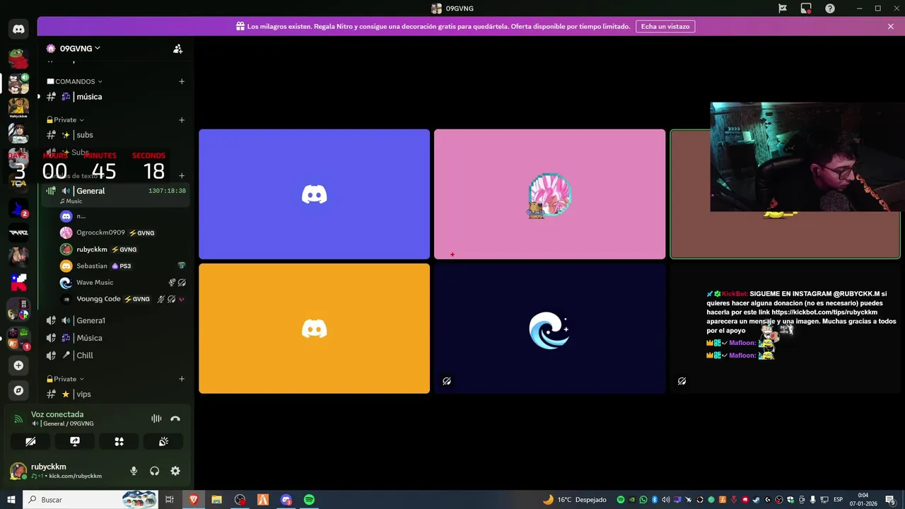Open the Windows notification center icon
Image resolution: width=905 pixels, height=509 pixels.
[891, 500]
